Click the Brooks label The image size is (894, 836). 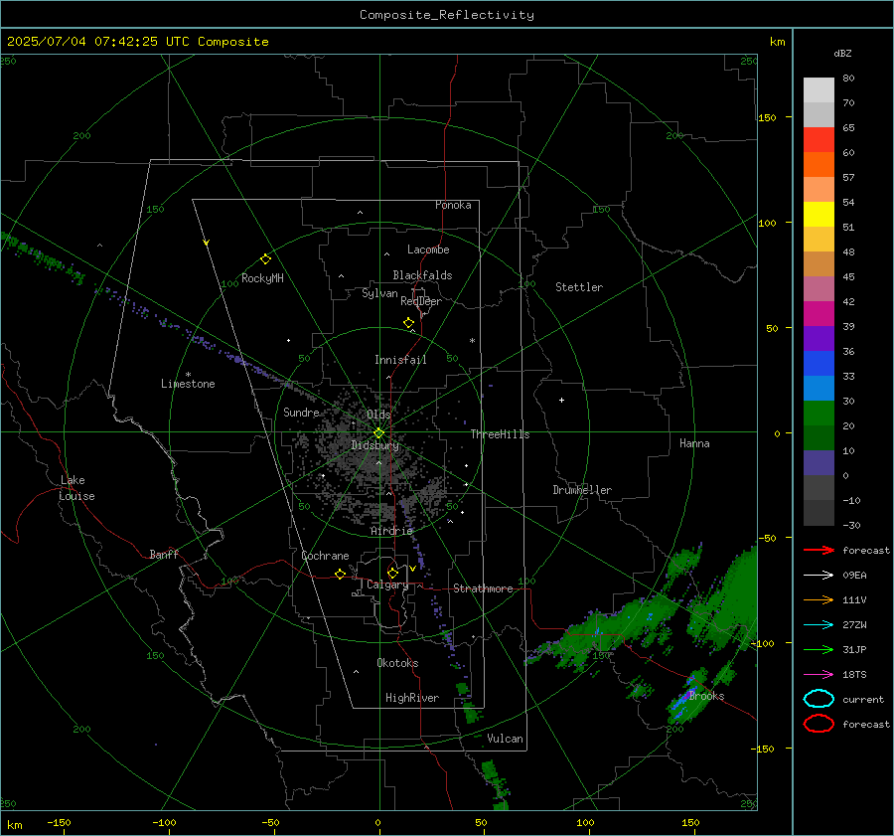coord(706,696)
